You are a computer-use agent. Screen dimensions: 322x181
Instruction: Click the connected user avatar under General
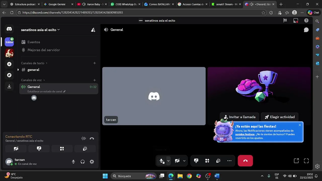pyautogui.click(x=34, y=98)
